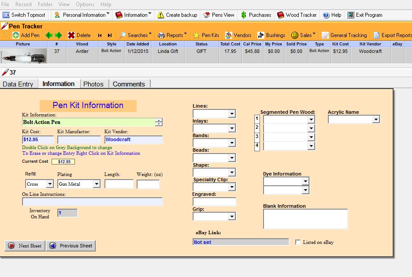412x277 pixels.
Task: Switch to the Comments tab
Action: click(x=129, y=84)
